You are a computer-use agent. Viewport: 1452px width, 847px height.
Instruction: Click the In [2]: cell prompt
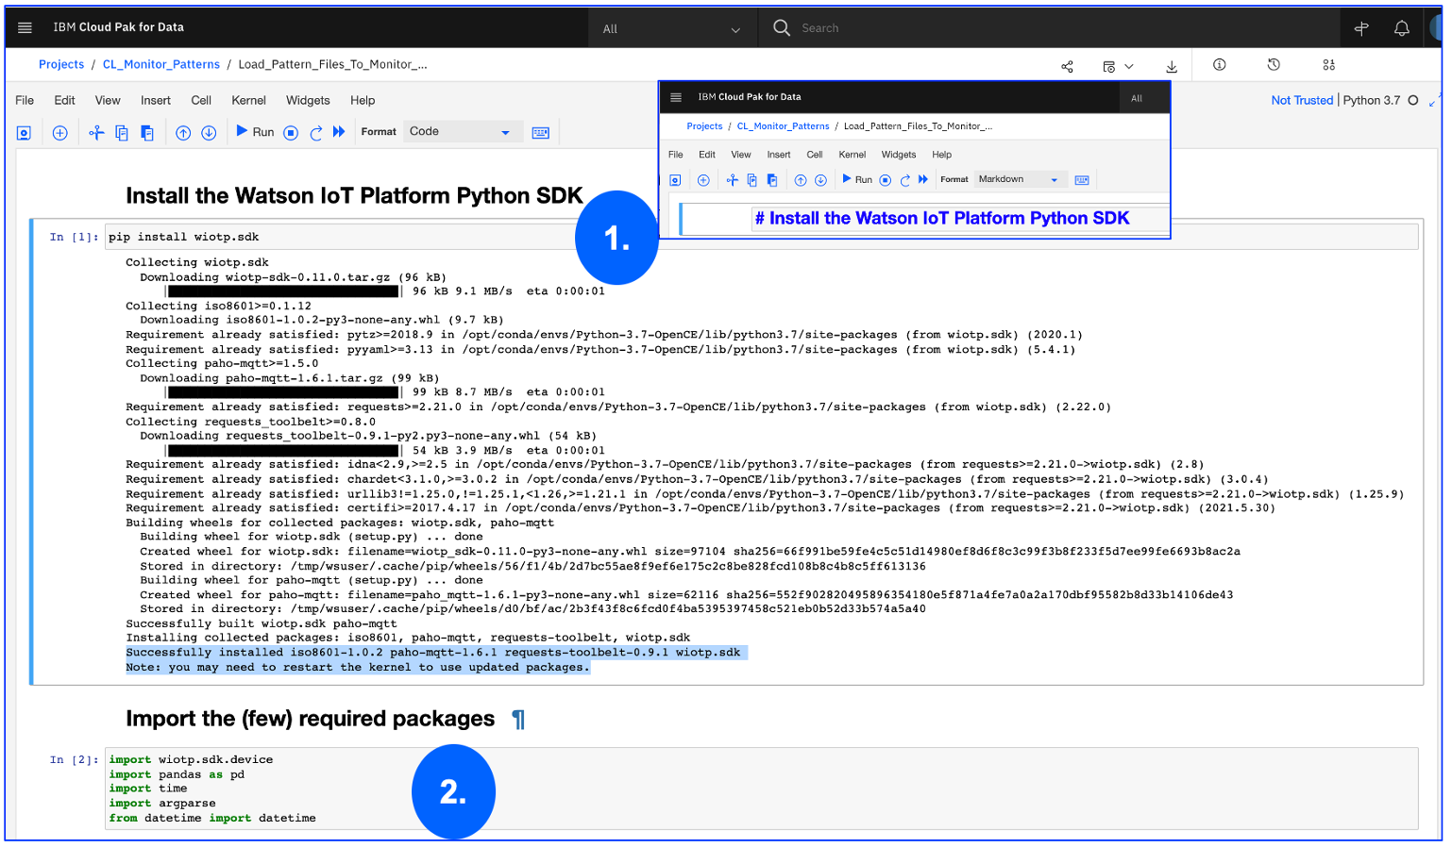pos(74,759)
